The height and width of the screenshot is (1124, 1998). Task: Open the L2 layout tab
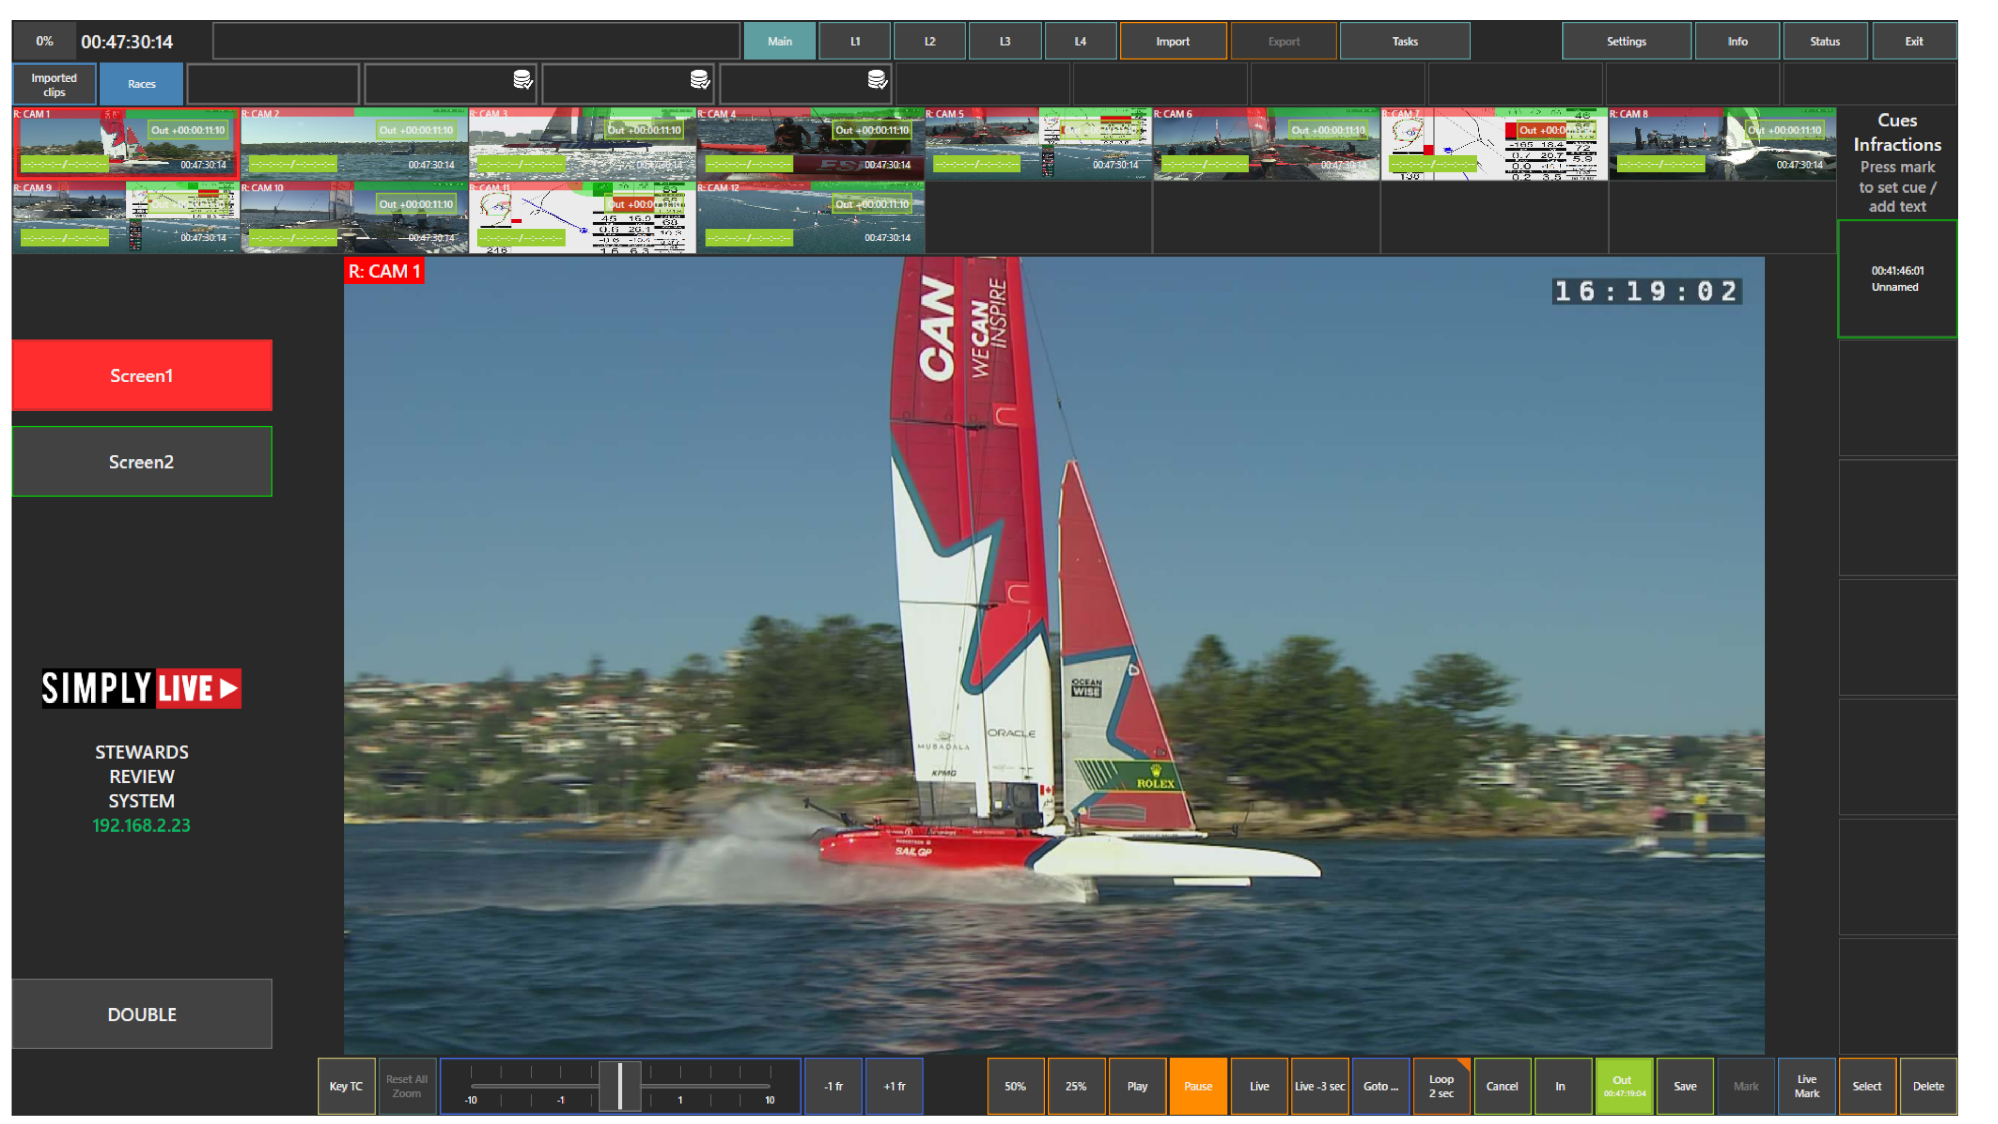pyautogui.click(x=929, y=41)
